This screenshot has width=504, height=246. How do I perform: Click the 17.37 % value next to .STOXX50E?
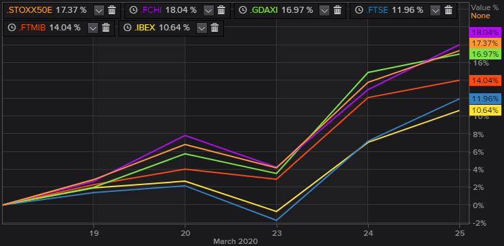pyautogui.click(x=71, y=10)
